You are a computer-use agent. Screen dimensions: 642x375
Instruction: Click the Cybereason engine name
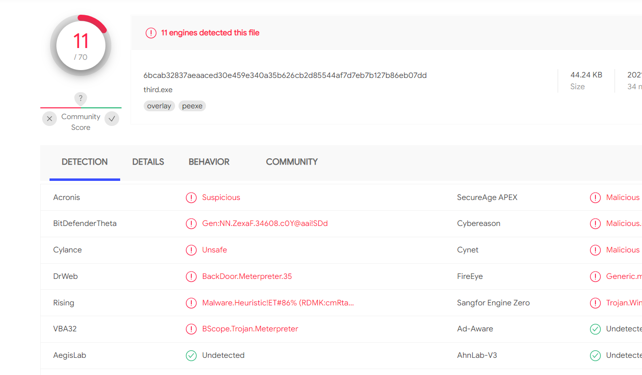[479, 224]
